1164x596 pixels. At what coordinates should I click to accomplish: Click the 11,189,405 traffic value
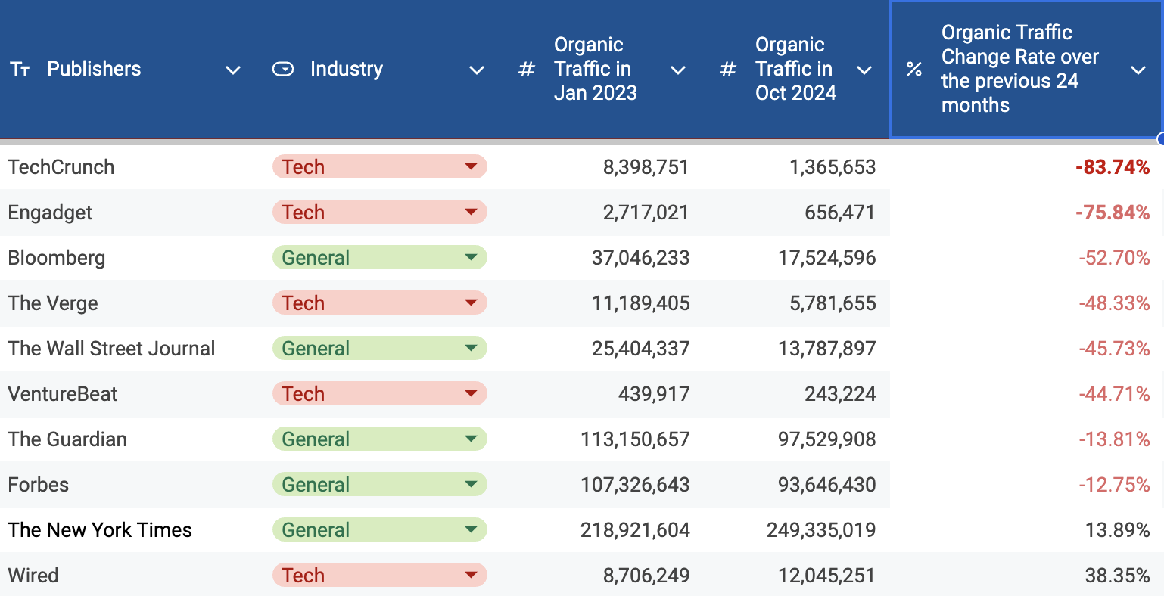click(640, 303)
